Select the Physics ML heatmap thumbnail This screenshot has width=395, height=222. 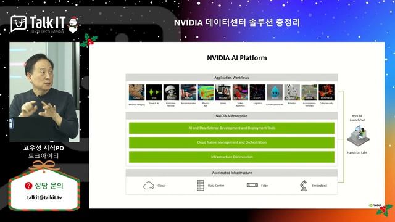(206, 92)
